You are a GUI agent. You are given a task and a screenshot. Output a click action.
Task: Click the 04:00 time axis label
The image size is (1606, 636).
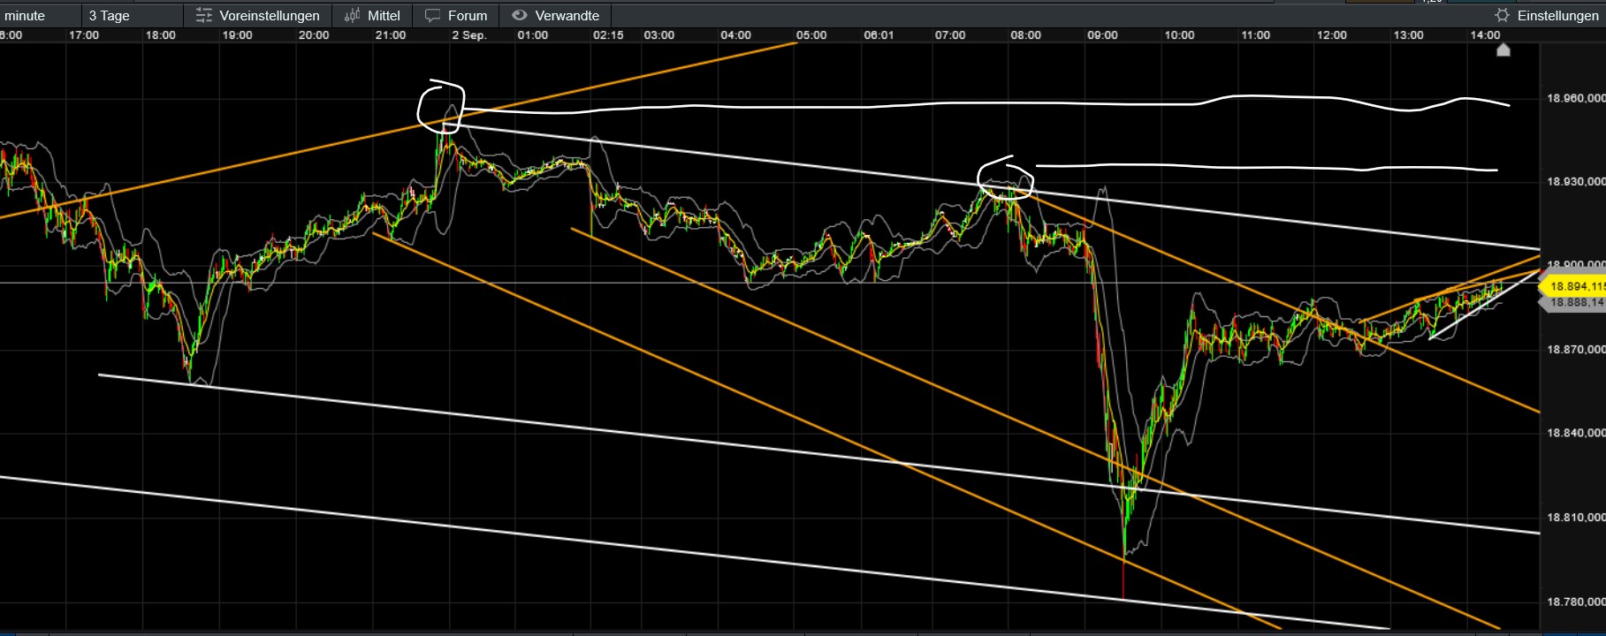(735, 35)
